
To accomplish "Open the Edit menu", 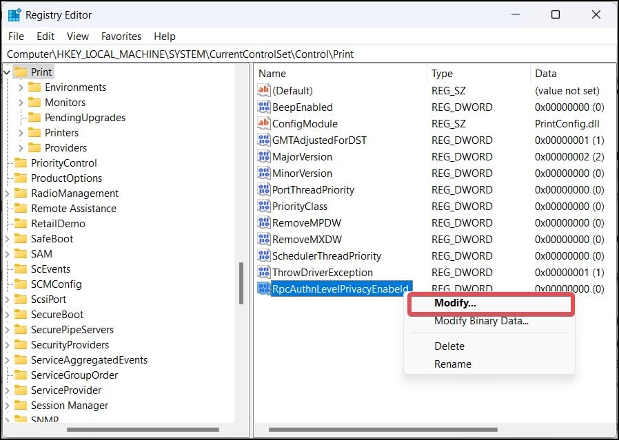I will click(45, 36).
